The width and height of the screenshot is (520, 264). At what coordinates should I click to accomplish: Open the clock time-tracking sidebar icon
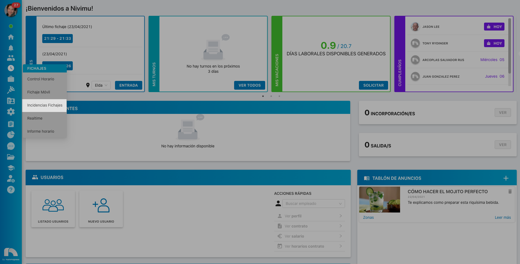pyautogui.click(x=11, y=68)
